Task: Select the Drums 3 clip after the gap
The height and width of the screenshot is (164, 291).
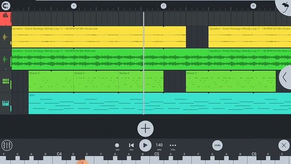Action: [231, 81]
